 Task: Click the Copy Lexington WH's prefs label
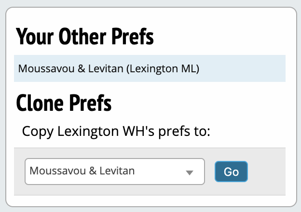click(116, 131)
